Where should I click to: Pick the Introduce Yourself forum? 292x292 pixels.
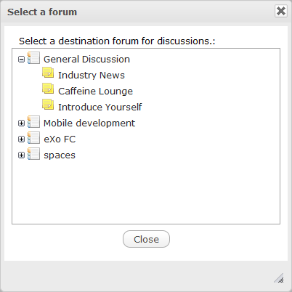pyautogui.click(x=100, y=107)
